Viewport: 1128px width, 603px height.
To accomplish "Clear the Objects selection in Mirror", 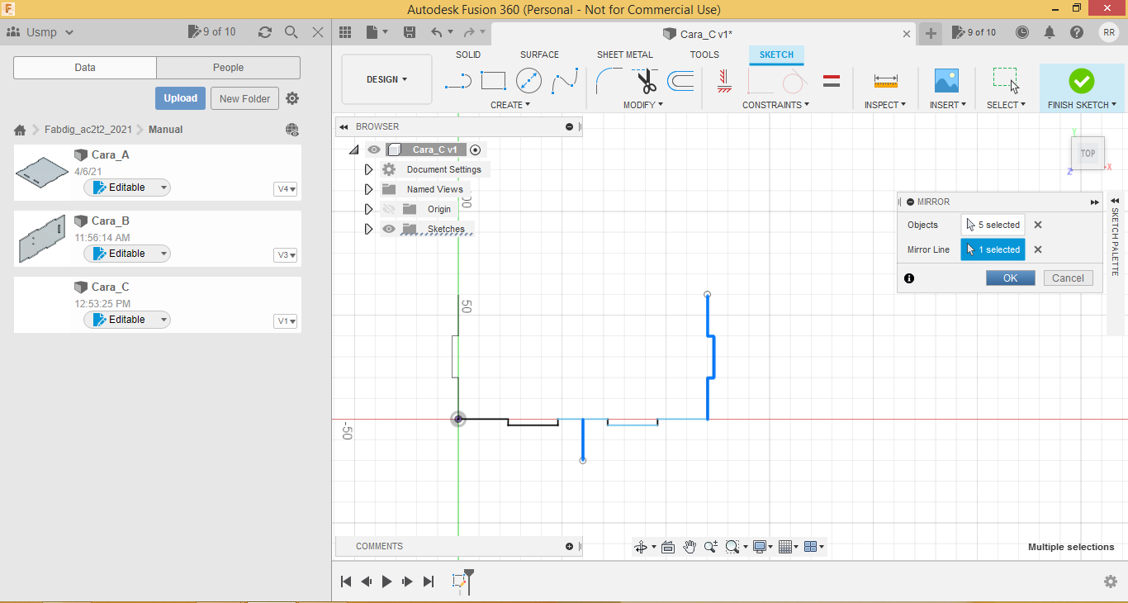I will 1038,225.
